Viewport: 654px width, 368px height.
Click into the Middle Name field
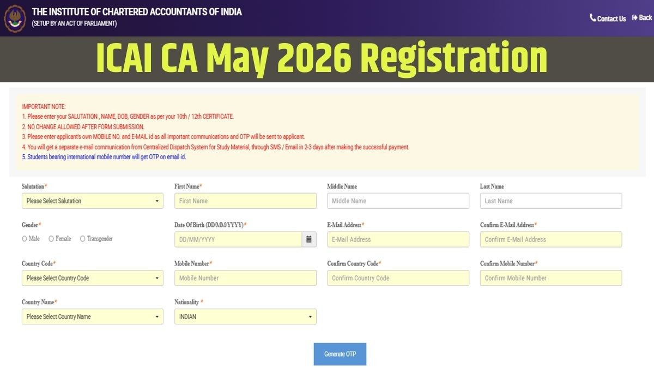(398, 201)
